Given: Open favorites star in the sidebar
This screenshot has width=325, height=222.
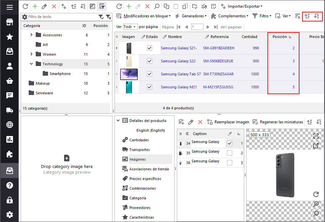Looking at the screenshot, I should pos(10,37).
